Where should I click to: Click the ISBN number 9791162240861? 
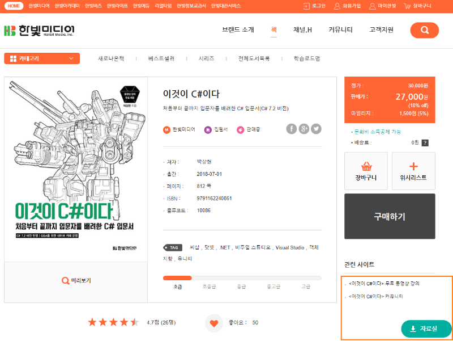coord(215,198)
